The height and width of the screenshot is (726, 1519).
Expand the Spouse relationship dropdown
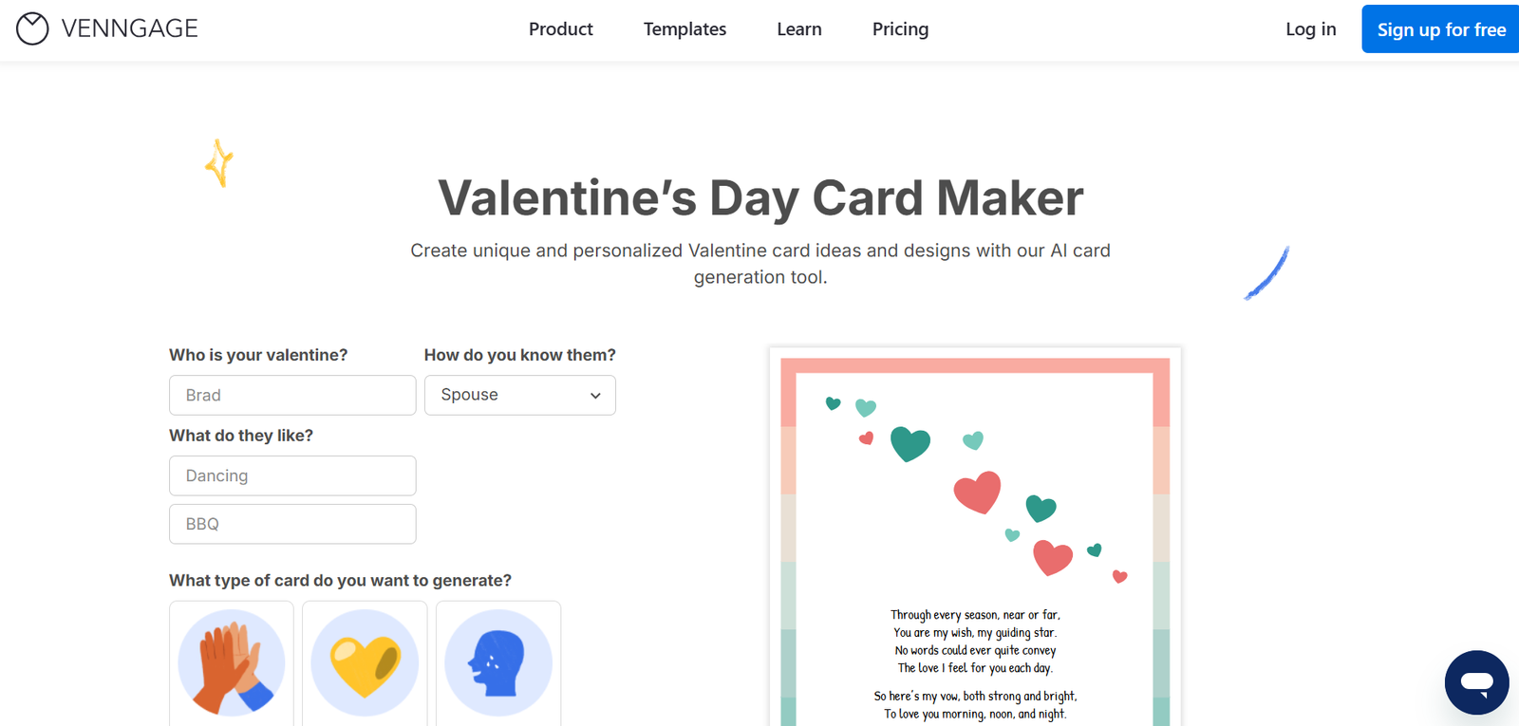pos(519,395)
